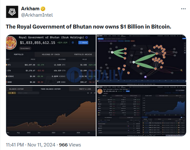Open the tweet's three-dot more options menu
Viewport: 190px width, 150px height.
(183, 9)
